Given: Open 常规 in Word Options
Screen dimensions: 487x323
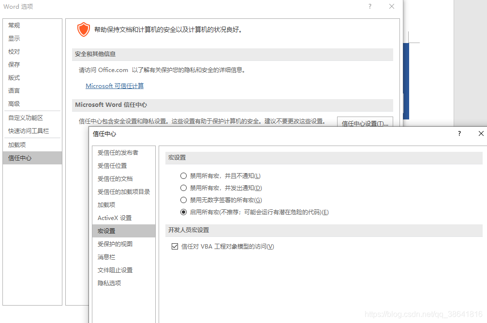Looking at the screenshot, I should [x=32, y=26].
